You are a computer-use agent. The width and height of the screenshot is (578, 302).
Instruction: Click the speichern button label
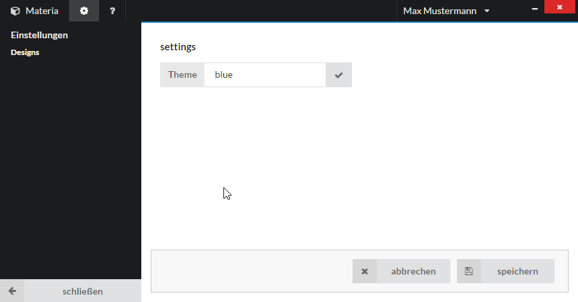517,272
